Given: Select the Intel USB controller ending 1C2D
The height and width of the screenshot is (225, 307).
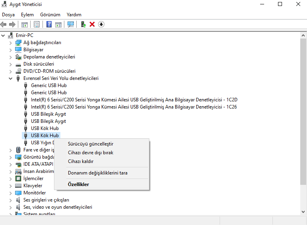Looking at the screenshot, I should (134, 100).
